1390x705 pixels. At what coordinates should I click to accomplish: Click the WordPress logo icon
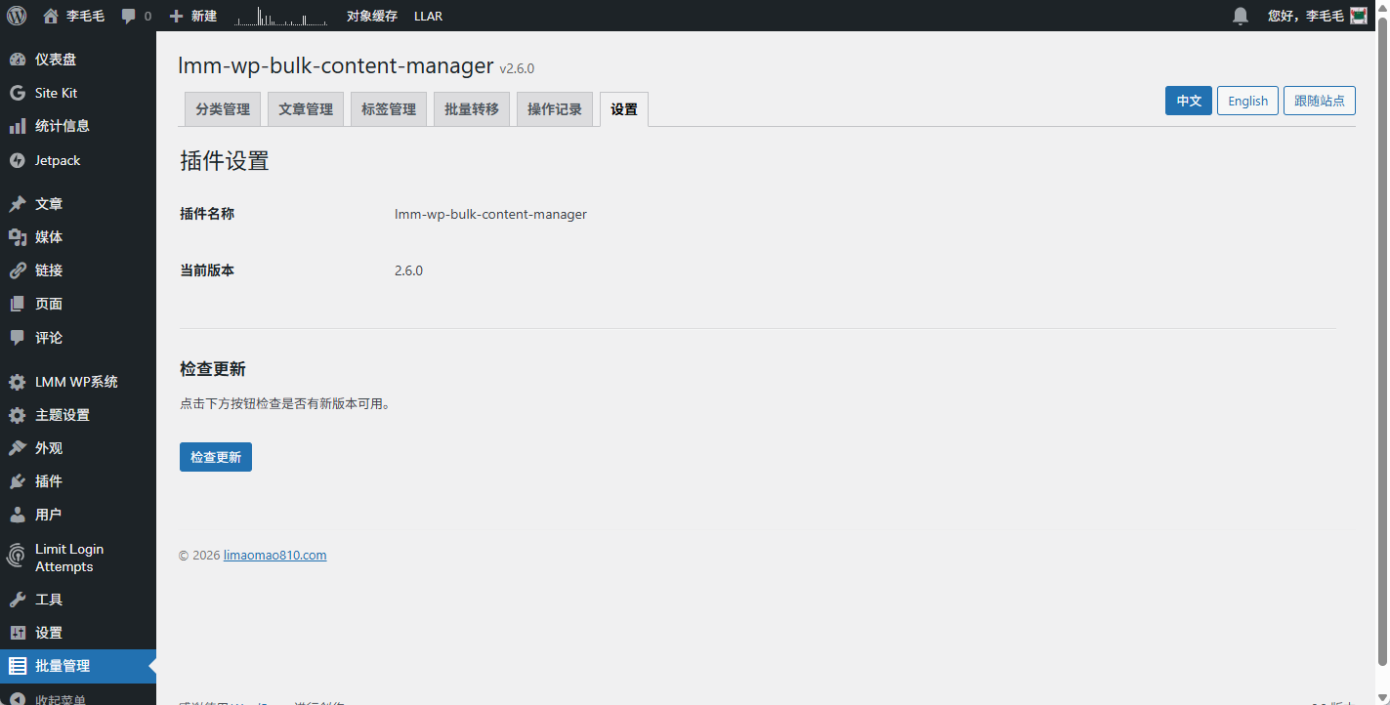coord(17,16)
